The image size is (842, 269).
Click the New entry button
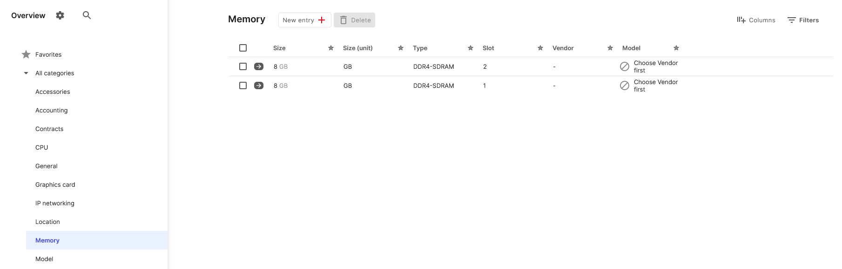(304, 20)
